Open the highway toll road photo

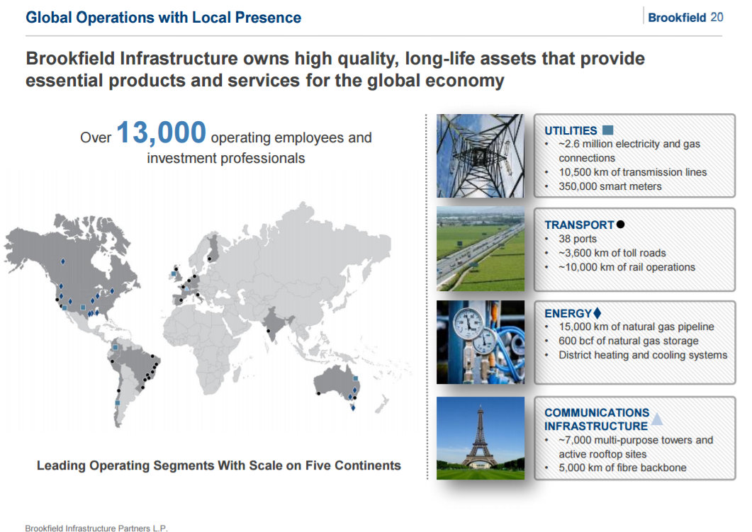[480, 249]
